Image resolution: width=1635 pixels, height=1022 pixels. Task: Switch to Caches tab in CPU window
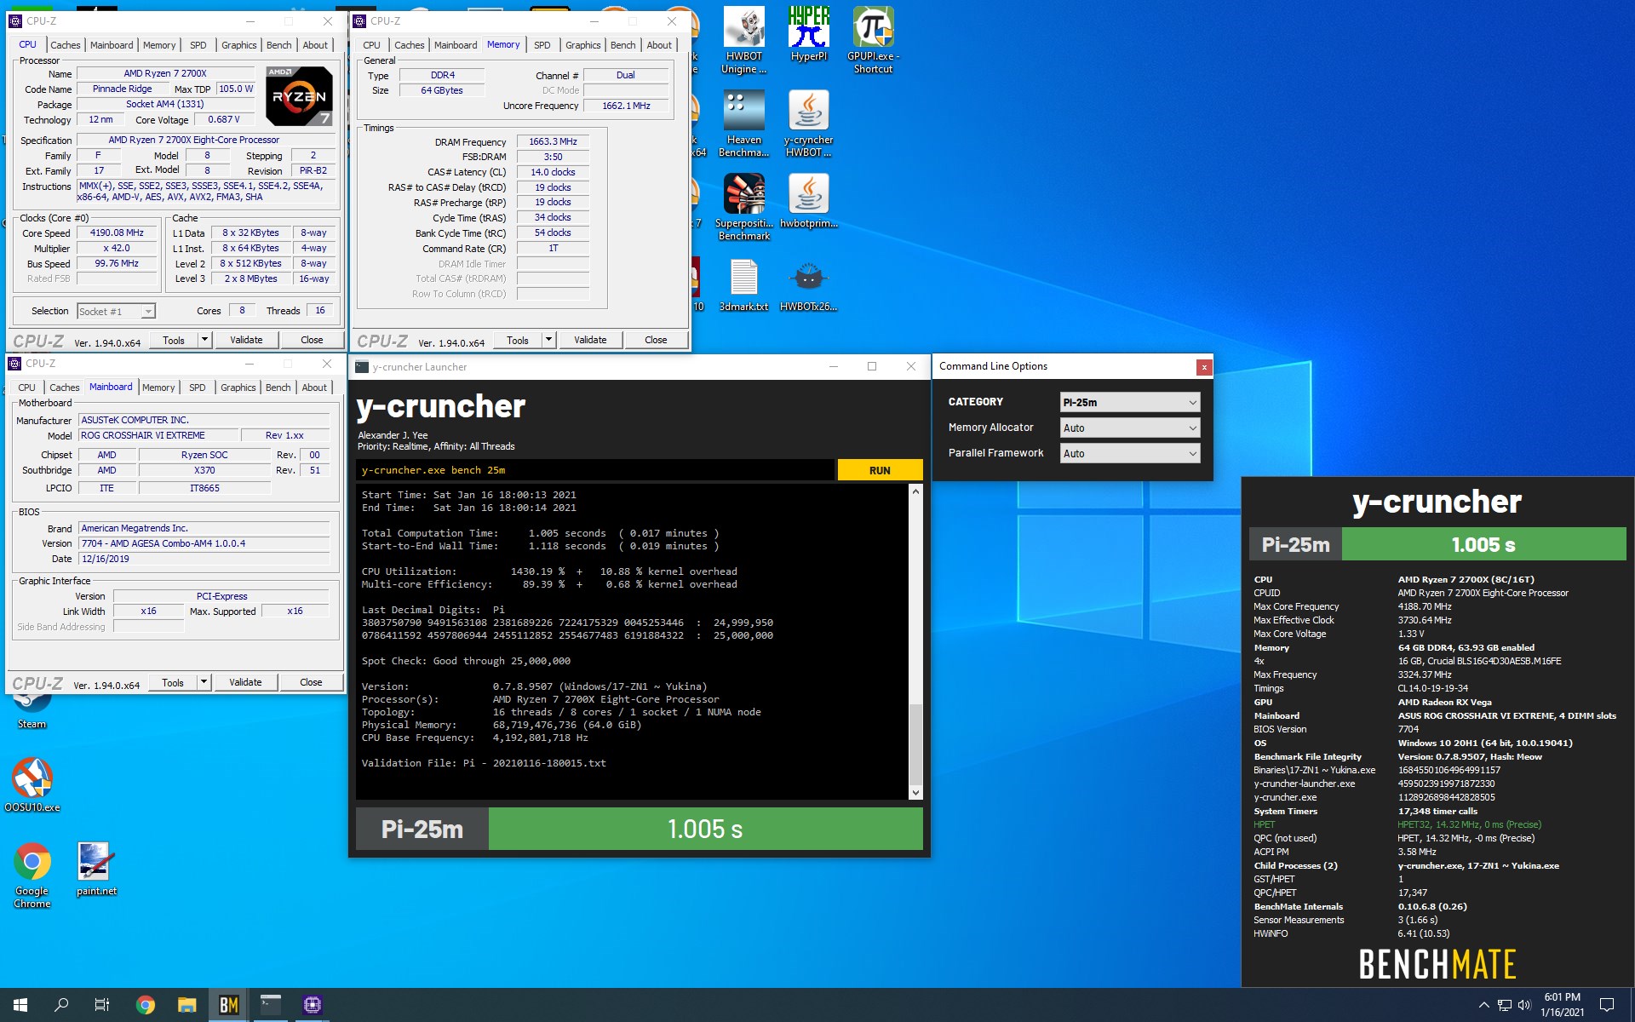point(65,45)
